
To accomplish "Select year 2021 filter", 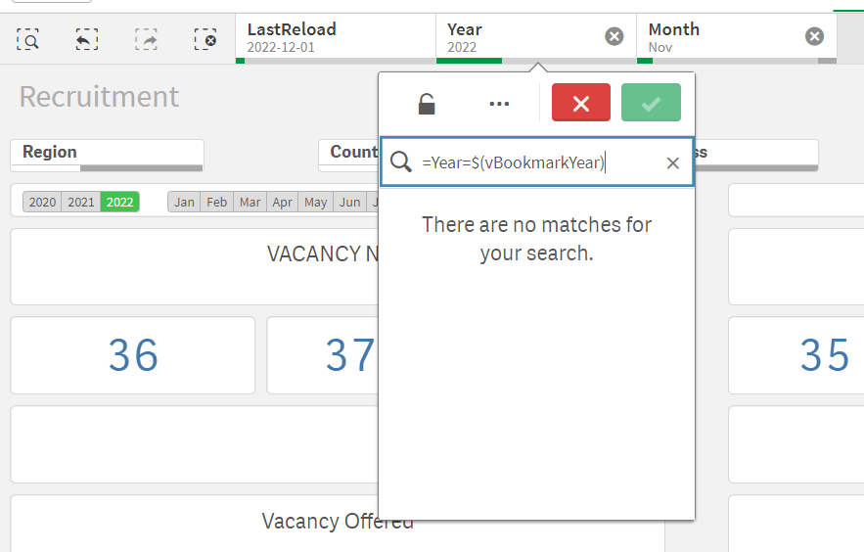I will pyautogui.click(x=81, y=203).
